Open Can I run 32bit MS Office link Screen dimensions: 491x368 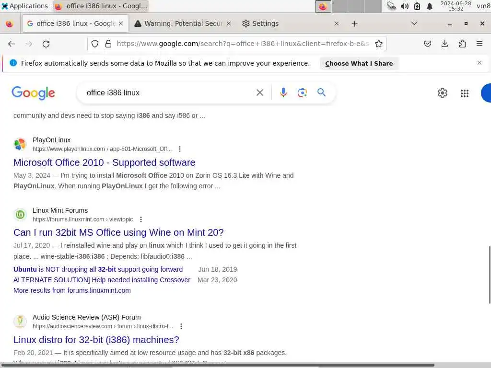(118, 232)
